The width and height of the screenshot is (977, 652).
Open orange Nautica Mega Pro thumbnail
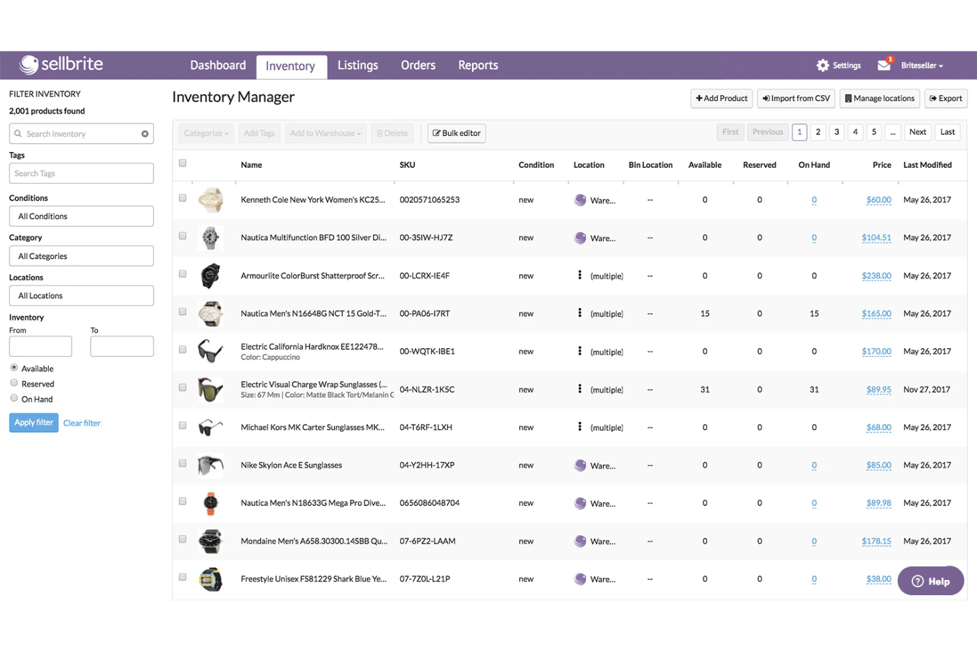pyautogui.click(x=211, y=503)
